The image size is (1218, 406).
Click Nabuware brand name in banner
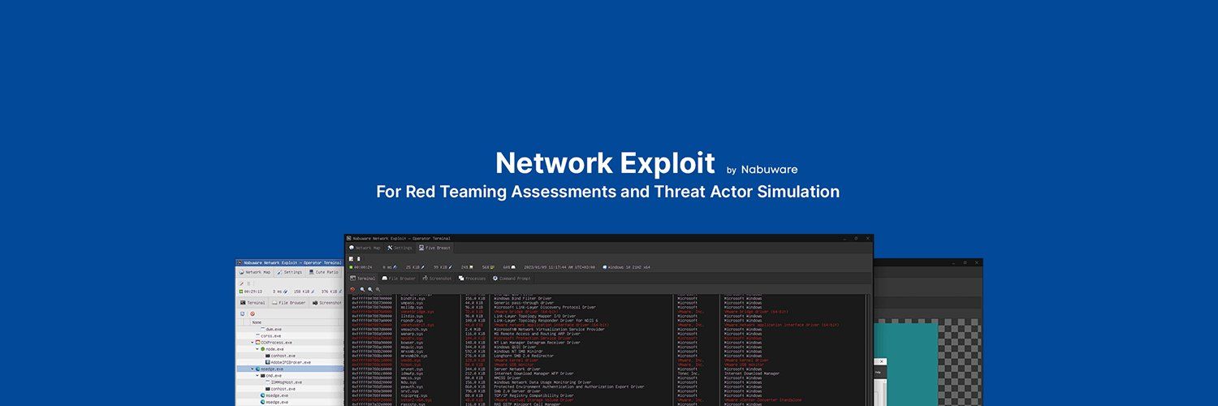click(768, 170)
